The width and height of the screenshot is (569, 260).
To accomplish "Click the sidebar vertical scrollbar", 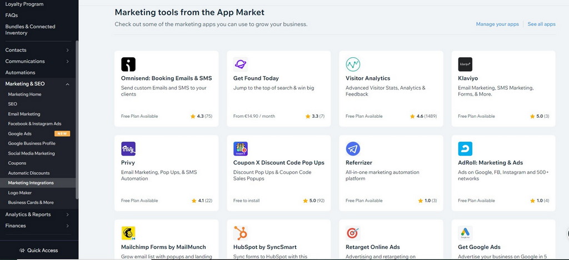I will coord(77,119).
